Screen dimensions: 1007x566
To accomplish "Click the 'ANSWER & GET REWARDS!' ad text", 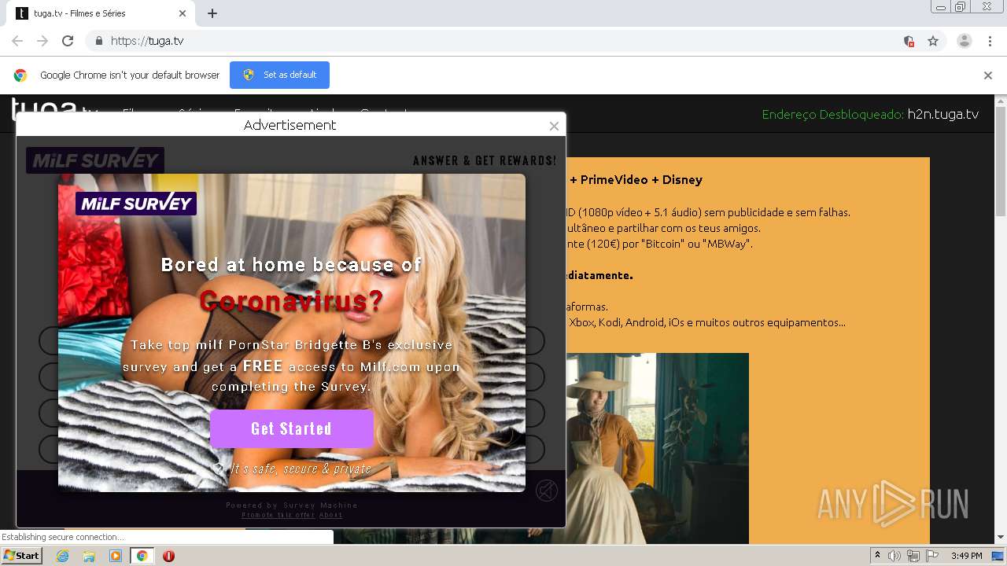I will coord(485,160).
